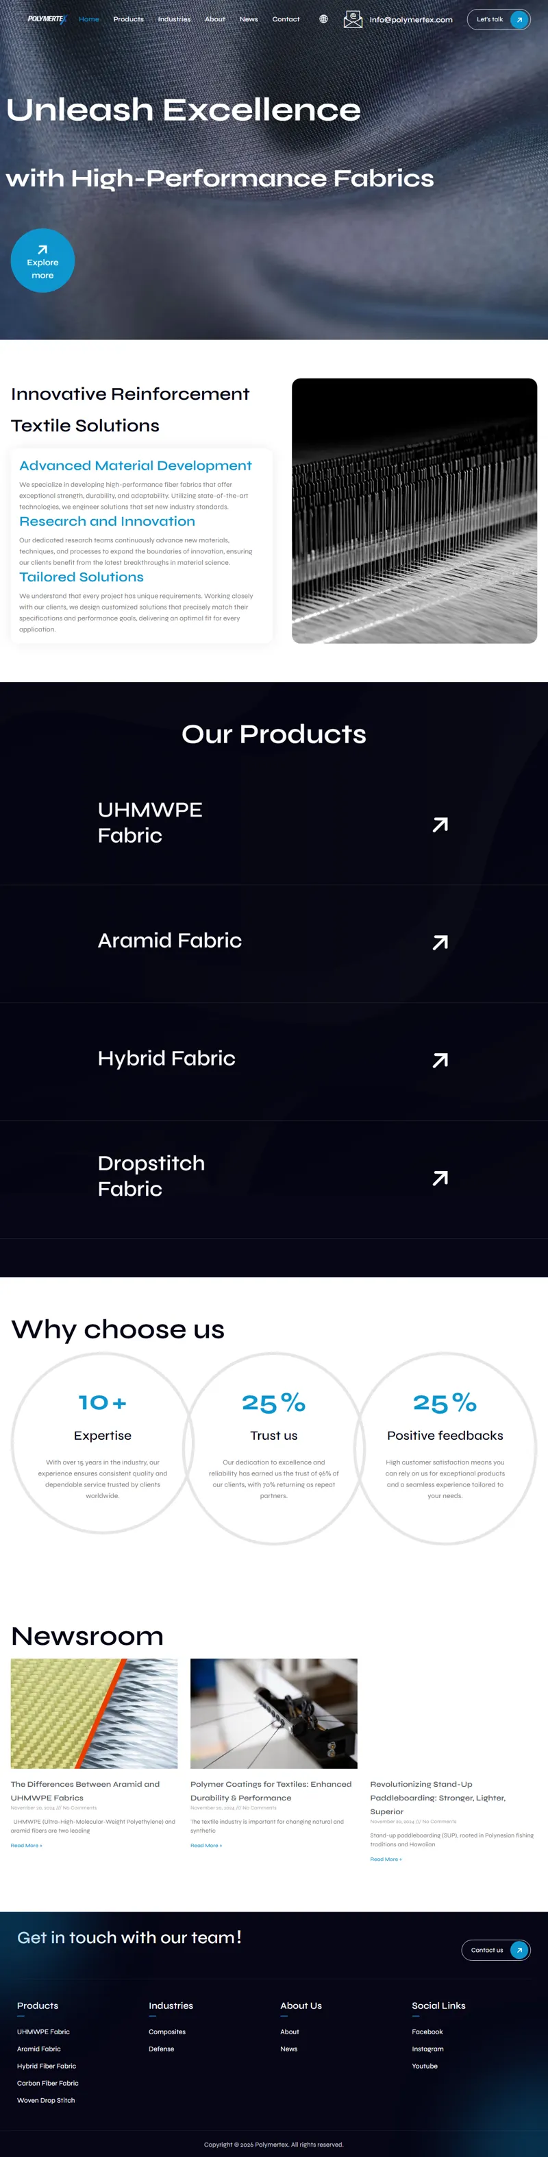Image resolution: width=548 pixels, height=2157 pixels.
Task: Read more on Aramid and UHMWPE article
Action: click(26, 1846)
